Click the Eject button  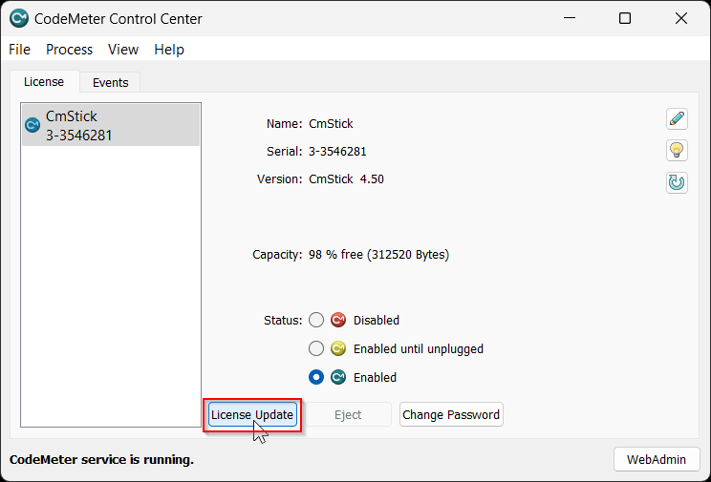(x=348, y=415)
